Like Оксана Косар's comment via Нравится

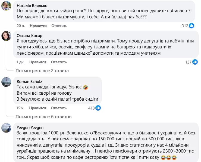click(x=38, y=62)
